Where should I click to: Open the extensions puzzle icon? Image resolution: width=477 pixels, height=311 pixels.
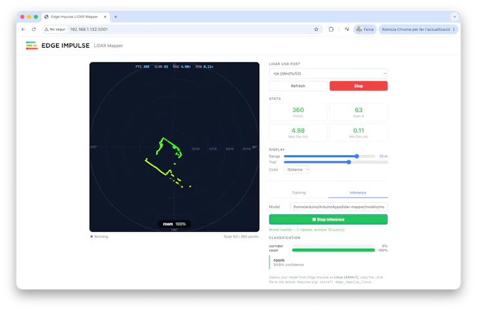[x=331, y=30]
